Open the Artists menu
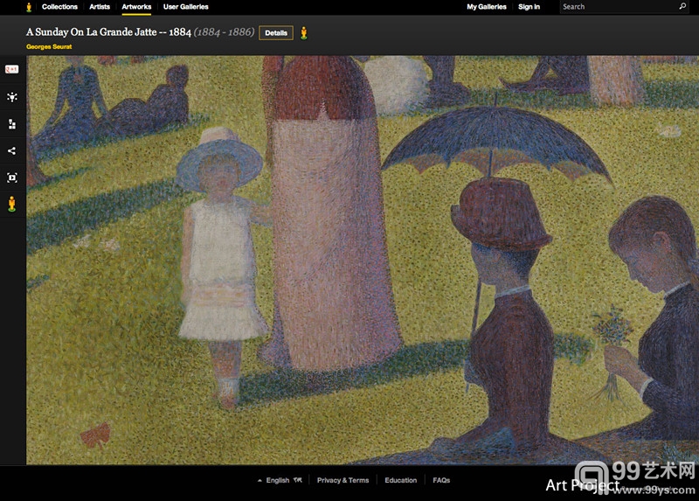The image size is (699, 501). [100, 7]
